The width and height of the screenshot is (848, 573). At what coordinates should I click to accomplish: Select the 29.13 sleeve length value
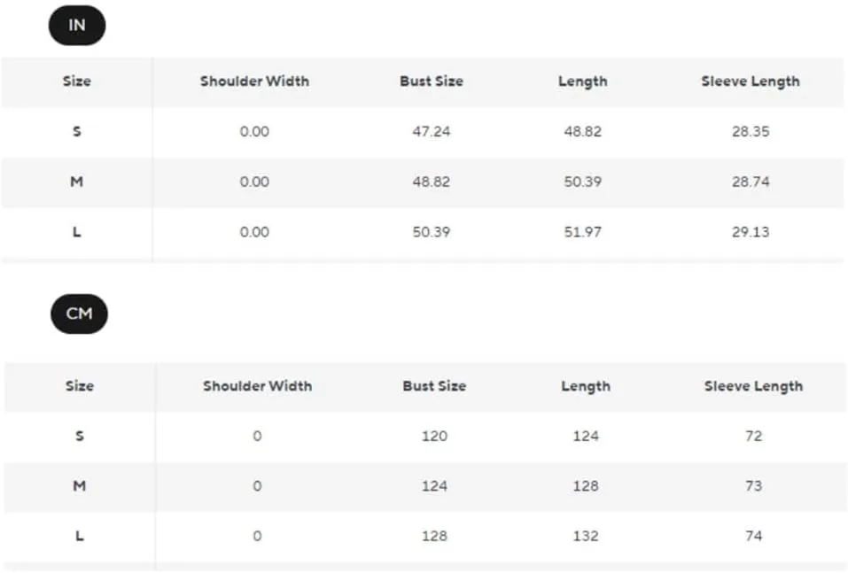pos(751,232)
